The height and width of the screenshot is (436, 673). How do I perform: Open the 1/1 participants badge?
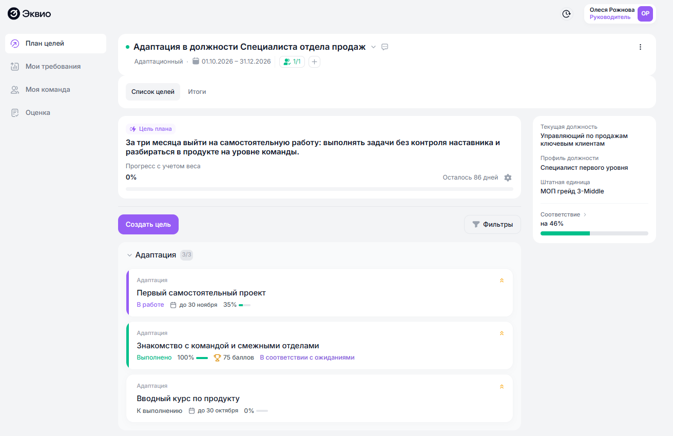tap(292, 62)
